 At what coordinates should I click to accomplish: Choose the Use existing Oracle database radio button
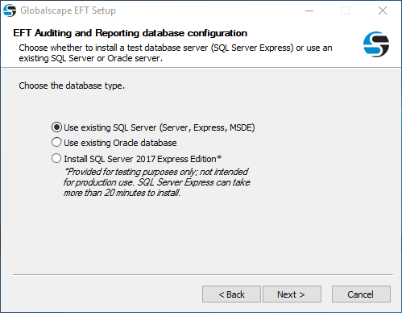pos(56,142)
